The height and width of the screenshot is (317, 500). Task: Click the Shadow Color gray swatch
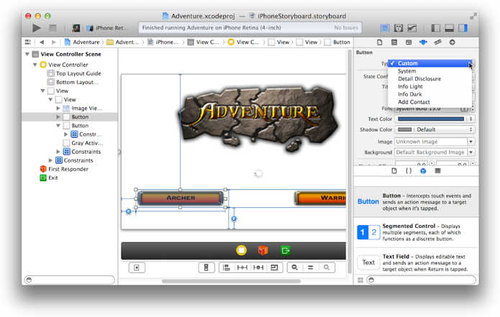pos(405,129)
